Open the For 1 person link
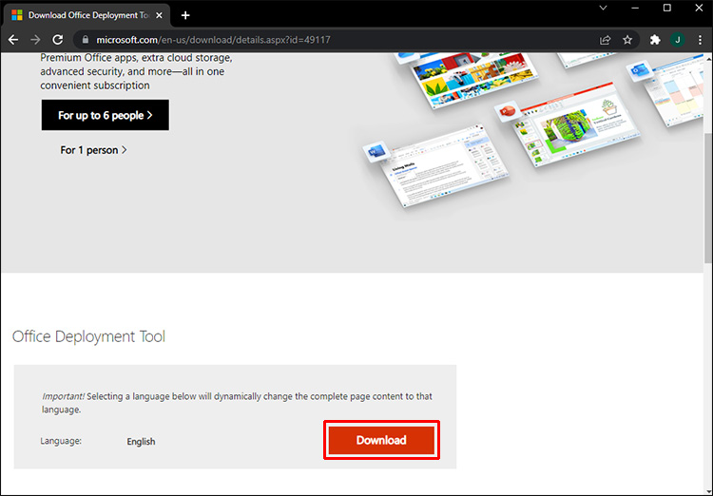This screenshot has height=496, width=713. (94, 150)
